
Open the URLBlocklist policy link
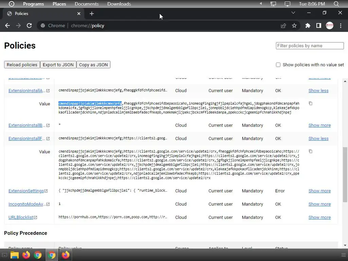tap(21, 217)
